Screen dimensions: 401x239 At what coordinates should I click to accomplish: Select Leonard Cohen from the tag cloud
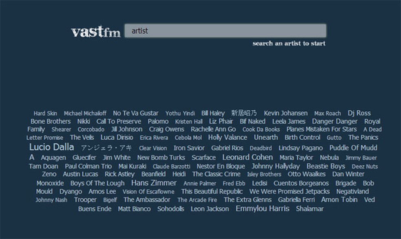[247, 157]
